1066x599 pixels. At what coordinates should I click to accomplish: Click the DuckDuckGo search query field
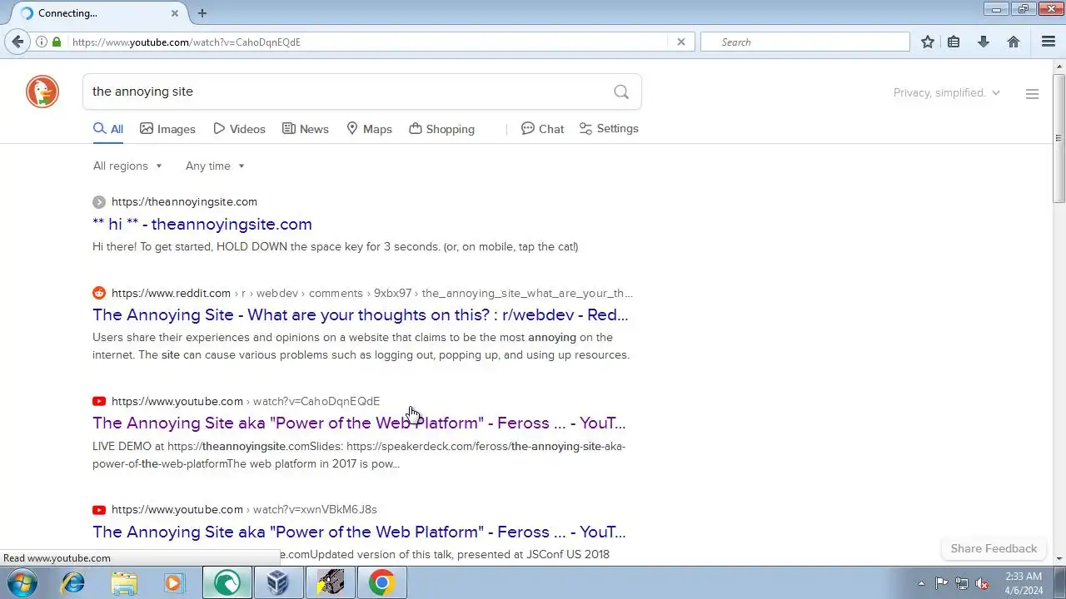click(x=346, y=92)
